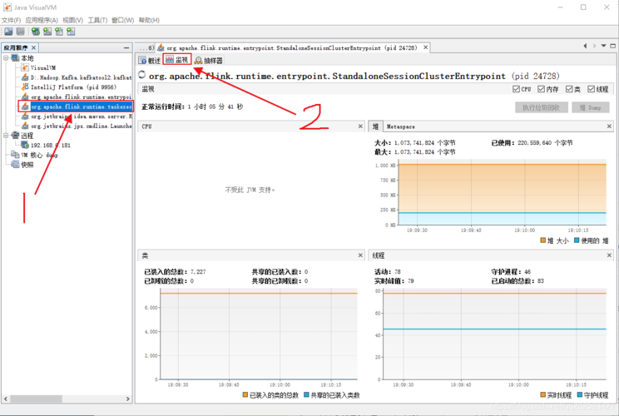Viewport: 619px width, 416px height.
Task: Click the Load snapshot toolbar icon
Action: pos(8,32)
